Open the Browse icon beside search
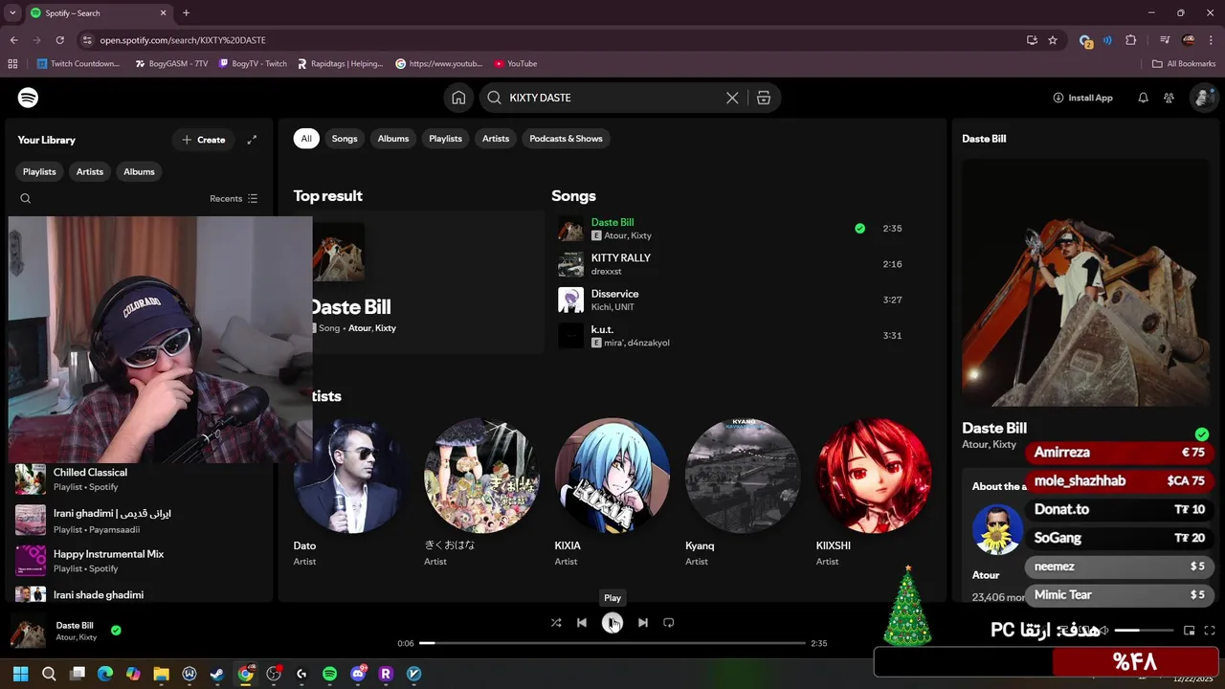The image size is (1225, 689). click(764, 98)
